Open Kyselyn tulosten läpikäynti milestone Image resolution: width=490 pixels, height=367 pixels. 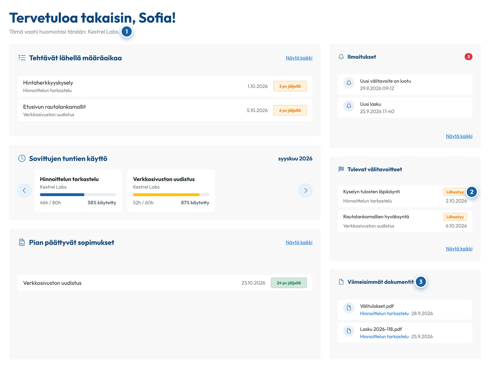coord(405,196)
